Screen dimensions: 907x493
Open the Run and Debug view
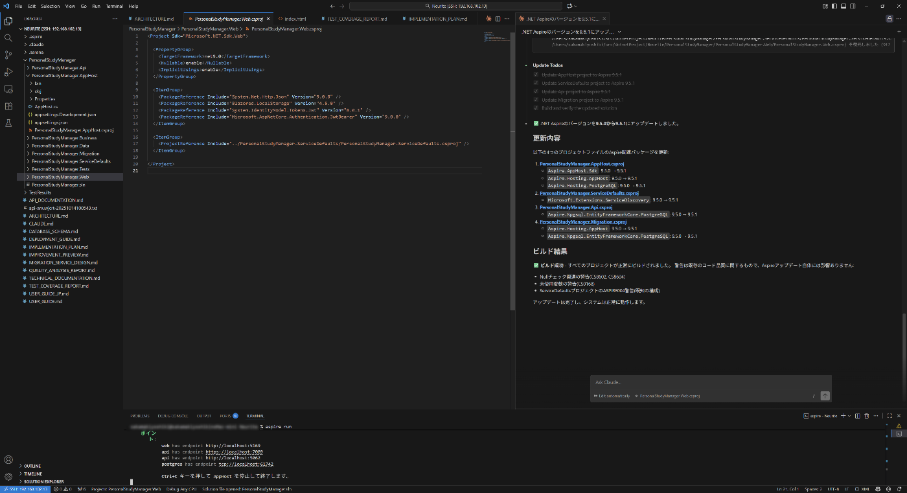(x=8, y=72)
